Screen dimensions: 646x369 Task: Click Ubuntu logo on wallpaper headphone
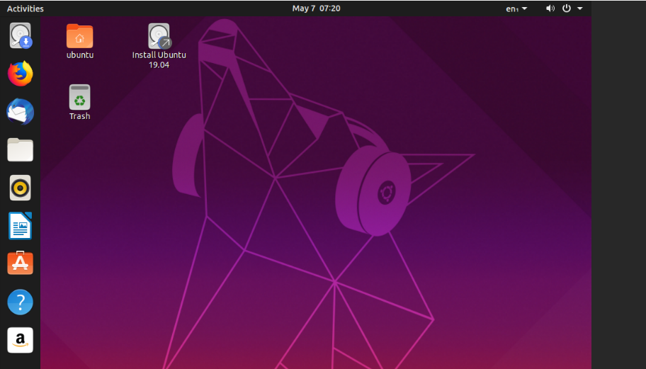coord(385,191)
